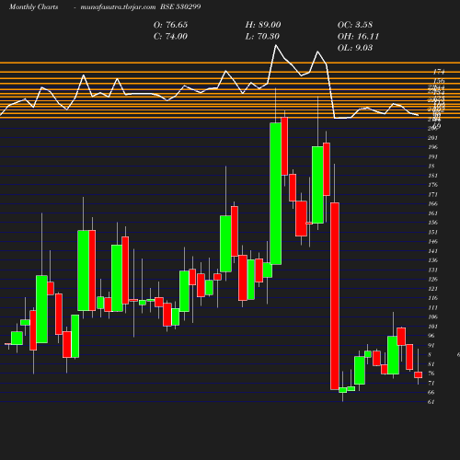
Task: Click the 121 price axis label
Action: (x=432, y=289)
